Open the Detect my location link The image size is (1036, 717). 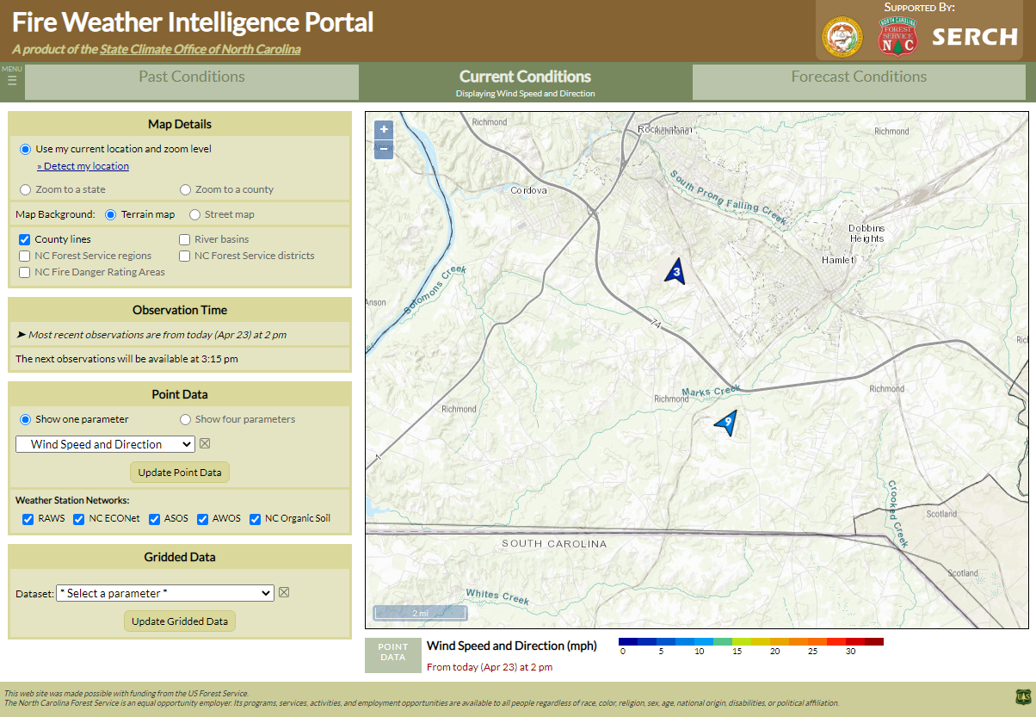[83, 166]
